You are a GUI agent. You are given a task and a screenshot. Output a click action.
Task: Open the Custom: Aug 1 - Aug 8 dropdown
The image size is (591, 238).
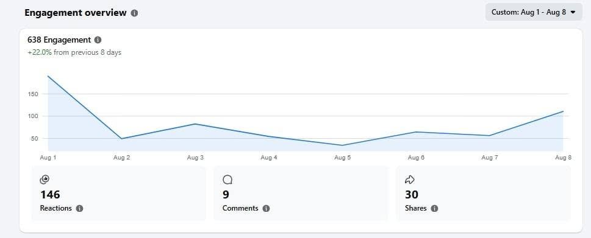point(533,12)
